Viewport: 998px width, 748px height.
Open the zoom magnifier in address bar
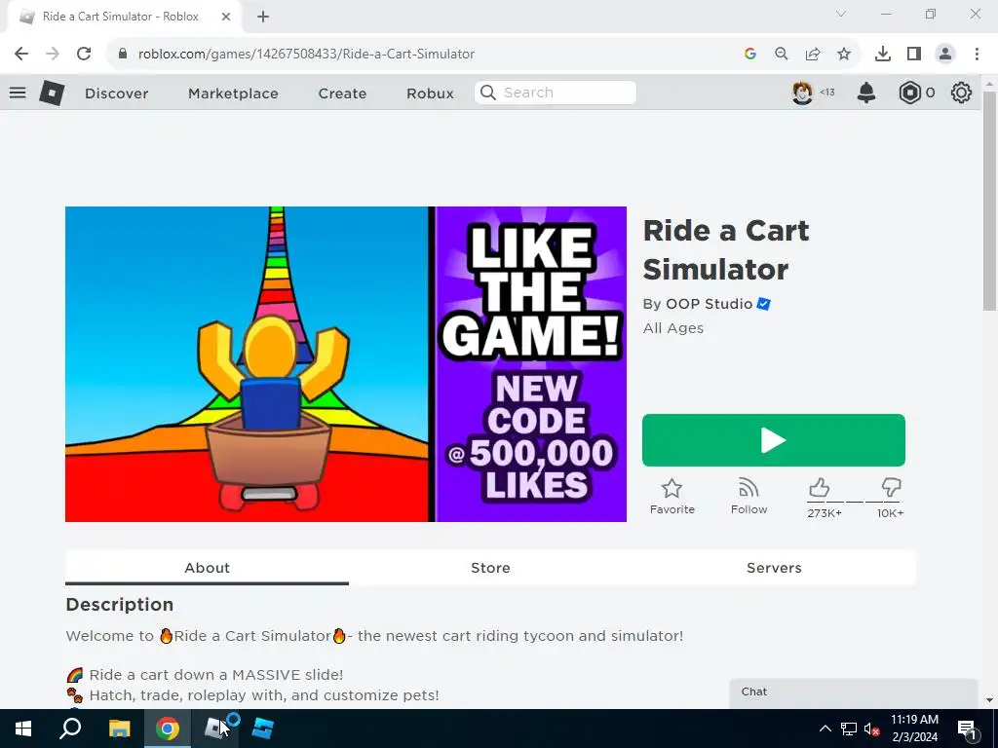click(x=782, y=55)
